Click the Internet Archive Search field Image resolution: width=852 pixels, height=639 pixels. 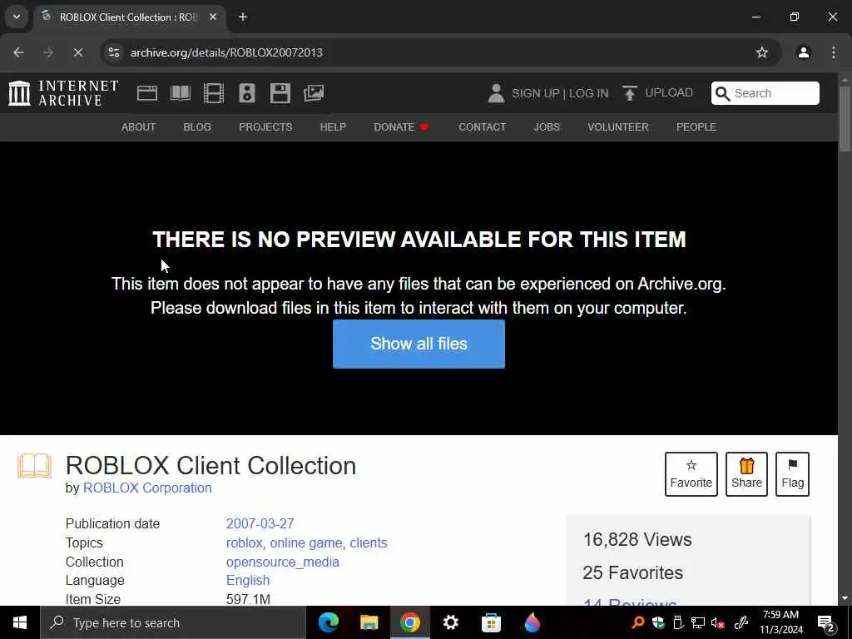(765, 93)
